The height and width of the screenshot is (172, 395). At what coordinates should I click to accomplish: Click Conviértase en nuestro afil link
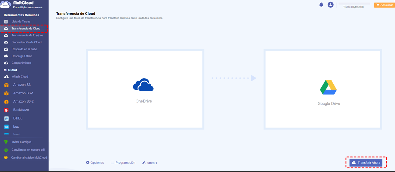28,150
